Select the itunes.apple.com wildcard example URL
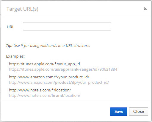This screenshot has width=152, height=122. pyautogui.click(x=44, y=64)
